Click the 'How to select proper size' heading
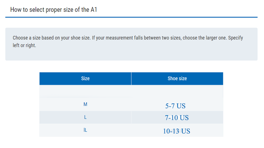 pyautogui.click(x=54, y=10)
